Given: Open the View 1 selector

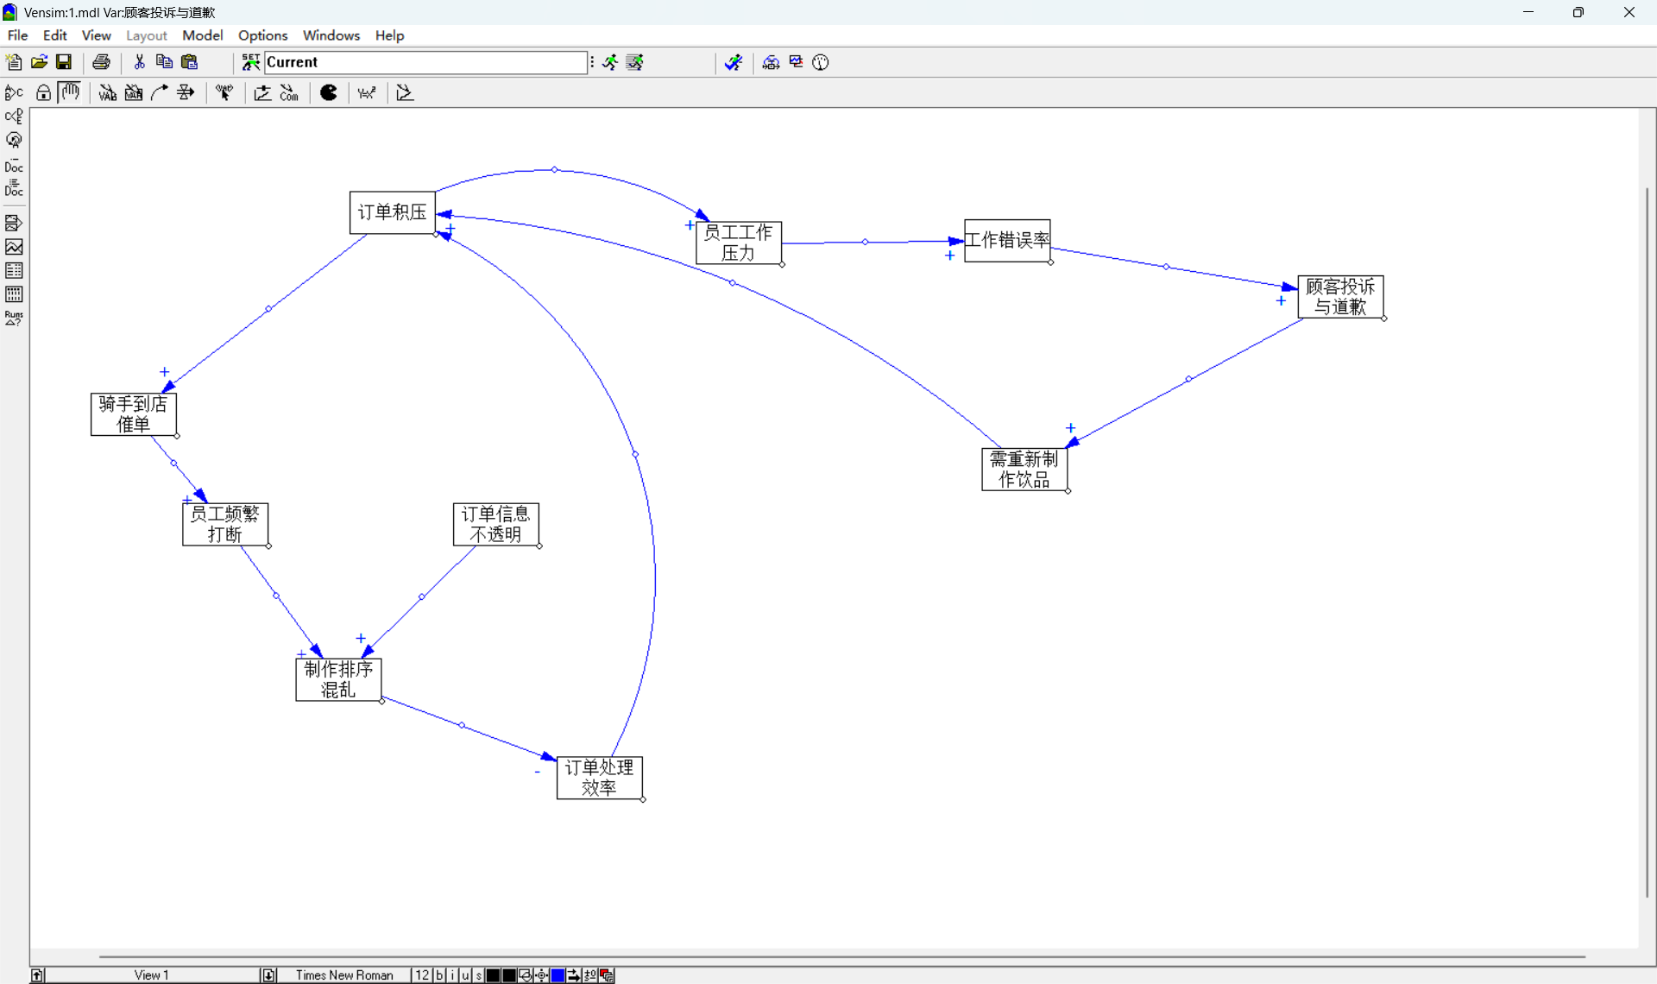Looking at the screenshot, I should 152,975.
